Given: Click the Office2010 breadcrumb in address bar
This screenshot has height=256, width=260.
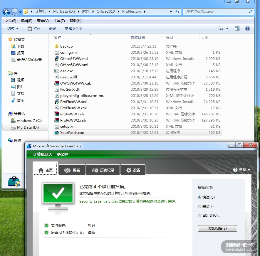Looking at the screenshot, I should pos(106,11).
